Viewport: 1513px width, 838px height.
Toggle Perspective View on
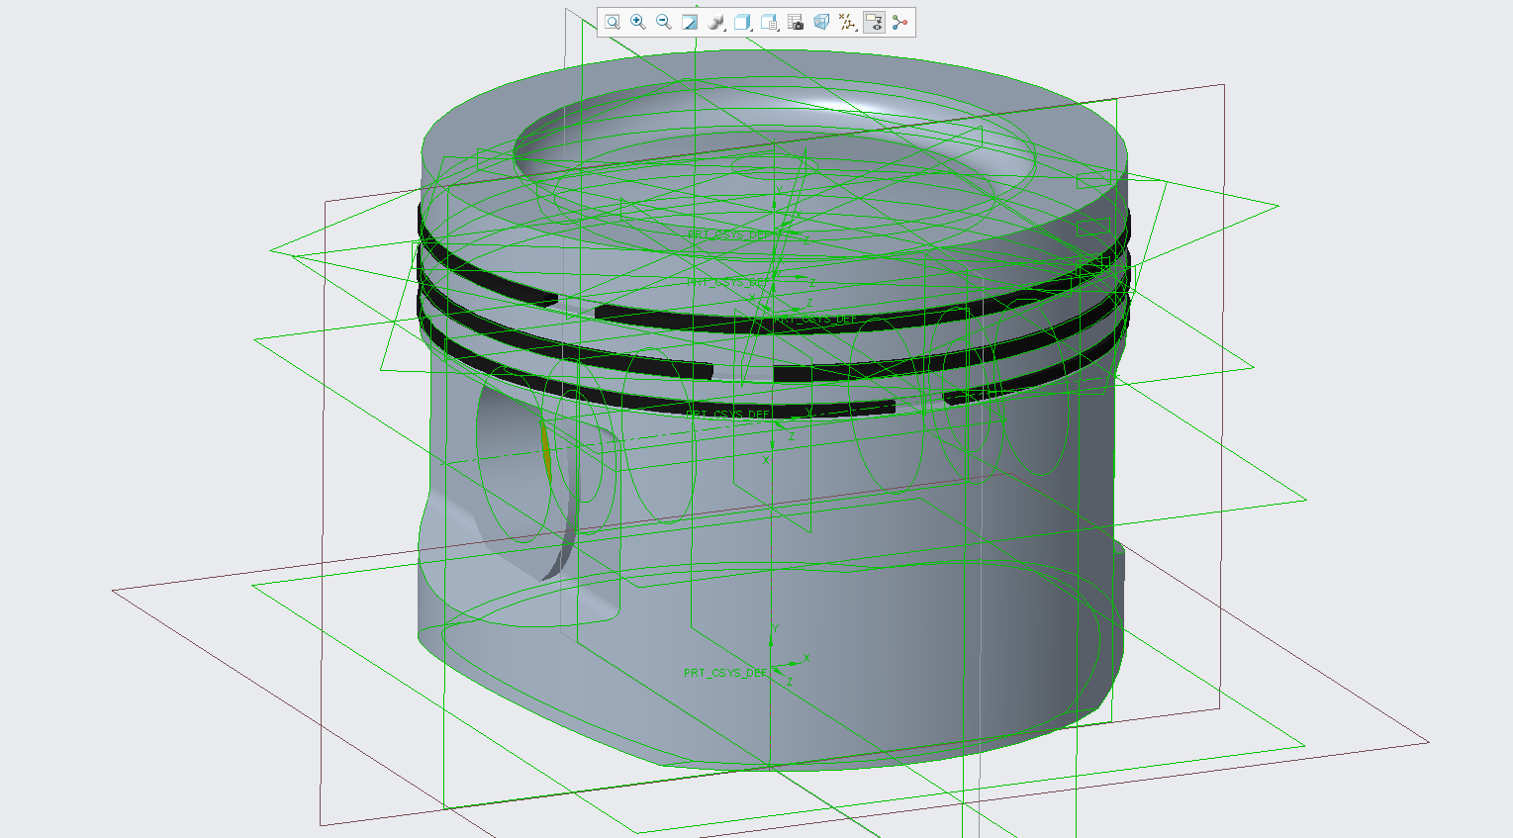click(821, 22)
